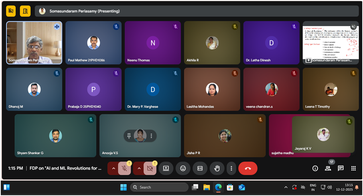
Task: Click the Windows taskbar Search box
Action: 159,187
